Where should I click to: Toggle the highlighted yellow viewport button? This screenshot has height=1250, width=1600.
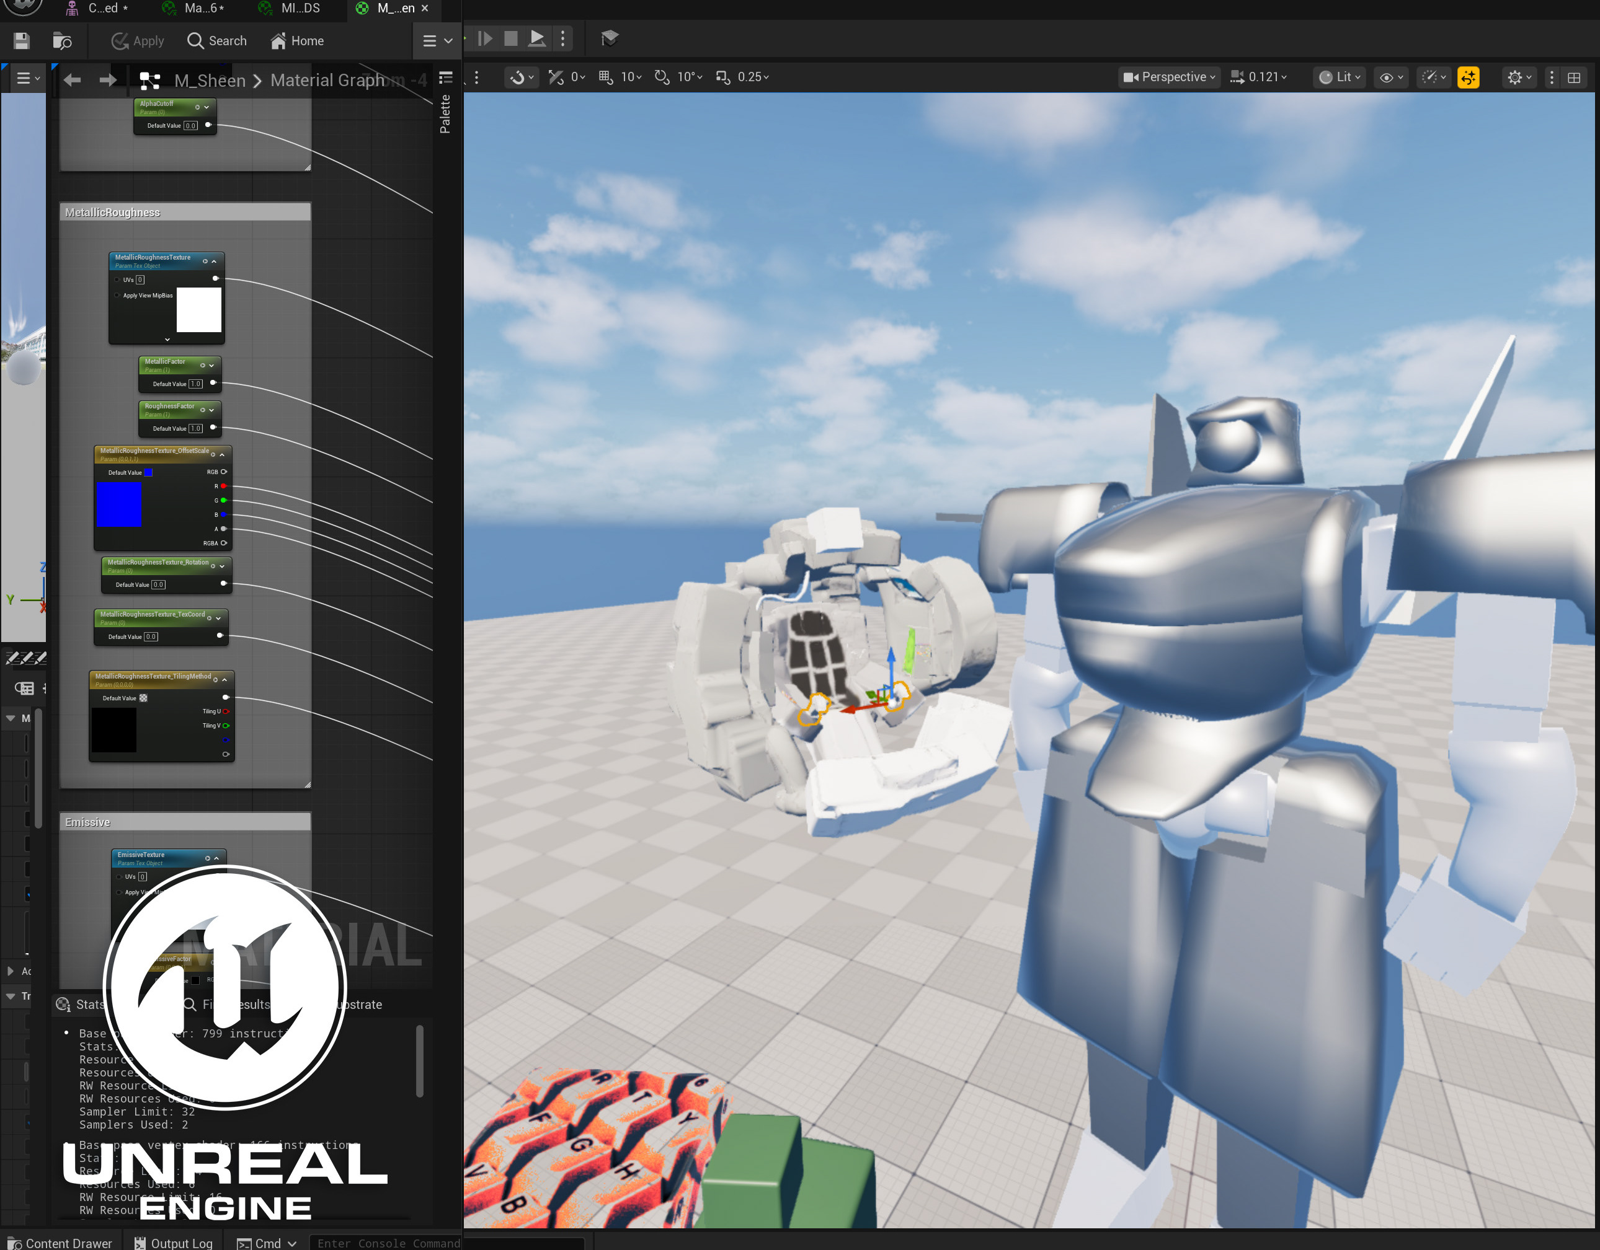(x=1467, y=77)
